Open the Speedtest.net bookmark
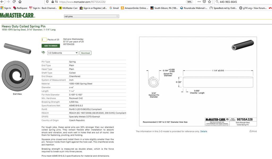The width and height of the screenshot is (272, 159). coord(223,8)
